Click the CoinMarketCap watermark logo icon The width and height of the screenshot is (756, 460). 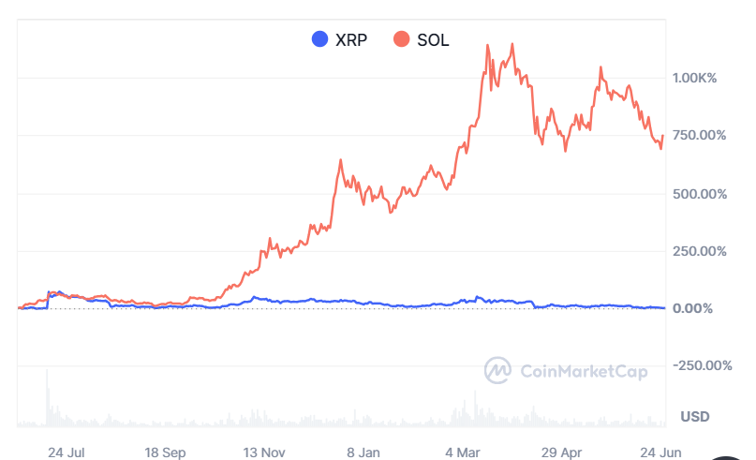click(497, 371)
